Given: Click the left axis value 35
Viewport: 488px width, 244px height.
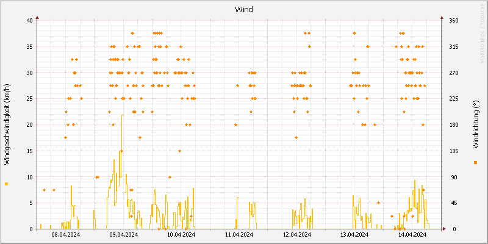Looking at the screenshot, I should coord(29,47).
